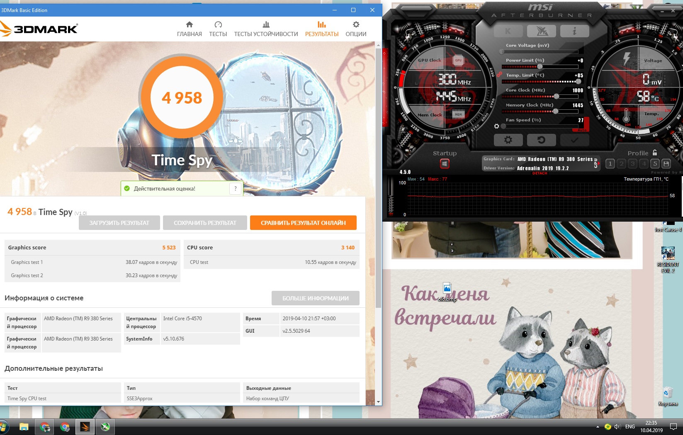This screenshot has width=683, height=435.
Task: Open the notification center icon
Action: pyautogui.click(x=673, y=427)
